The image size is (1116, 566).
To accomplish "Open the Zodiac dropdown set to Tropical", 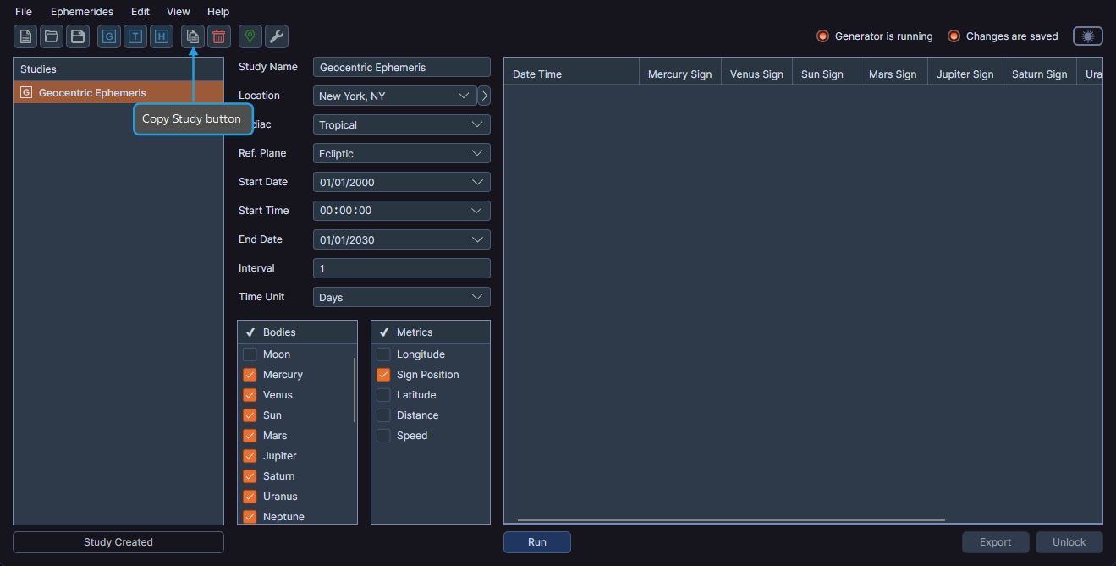I will 401,124.
